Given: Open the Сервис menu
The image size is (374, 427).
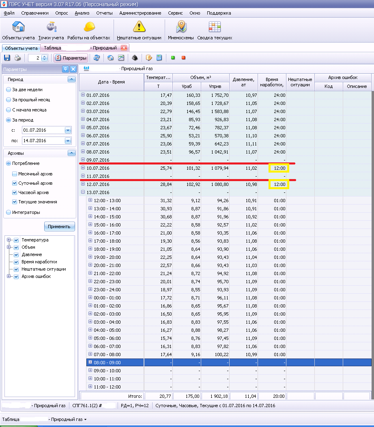Looking at the screenshot, I should tap(175, 13).
